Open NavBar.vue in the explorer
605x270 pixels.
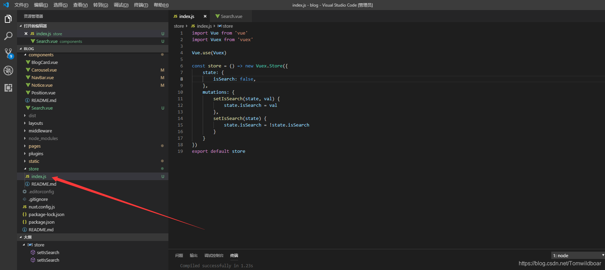93,77
